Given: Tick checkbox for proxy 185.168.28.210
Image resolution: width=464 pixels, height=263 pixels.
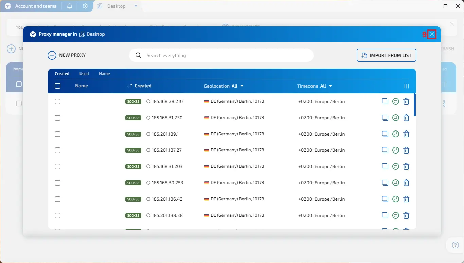Looking at the screenshot, I should click(58, 101).
